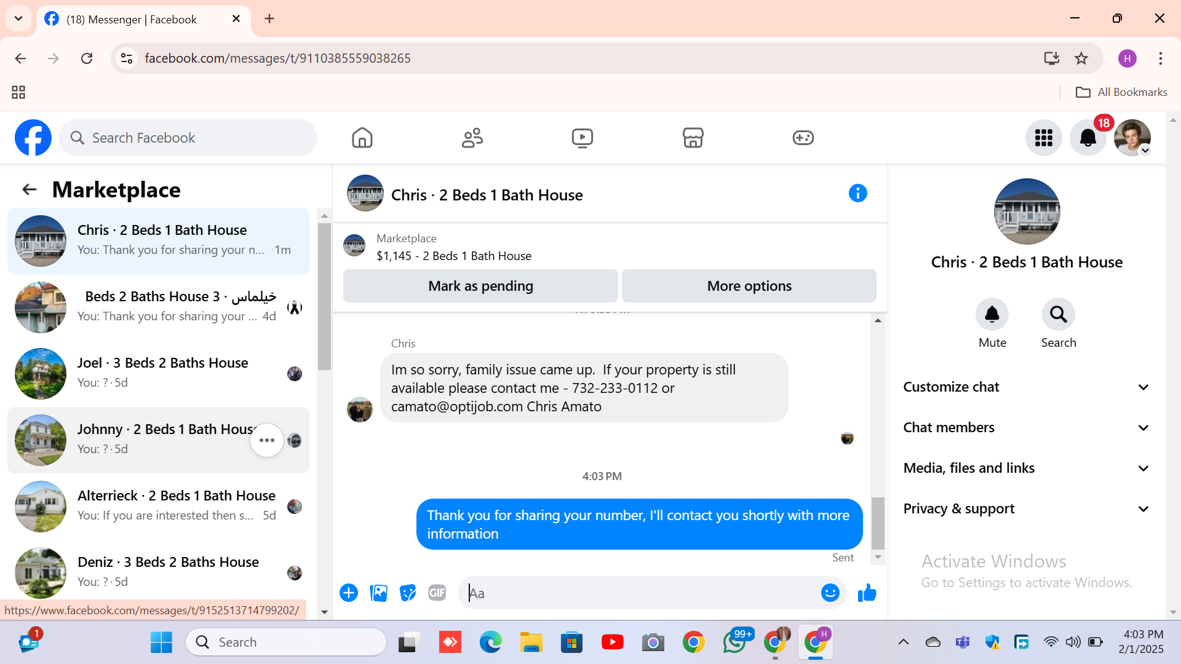Open the Friends tab in navigation
Image resolution: width=1181 pixels, height=664 pixels.
[472, 138]
